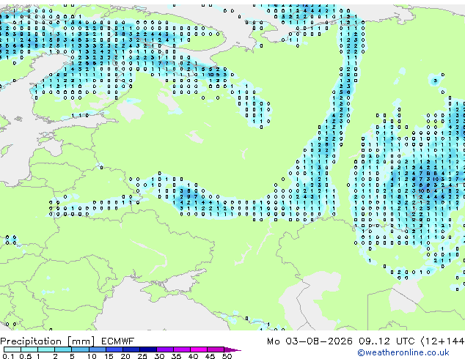
Task: Select the legend swatch between 2 and 5
Action: pyautogui.click(x=63, y=349)
